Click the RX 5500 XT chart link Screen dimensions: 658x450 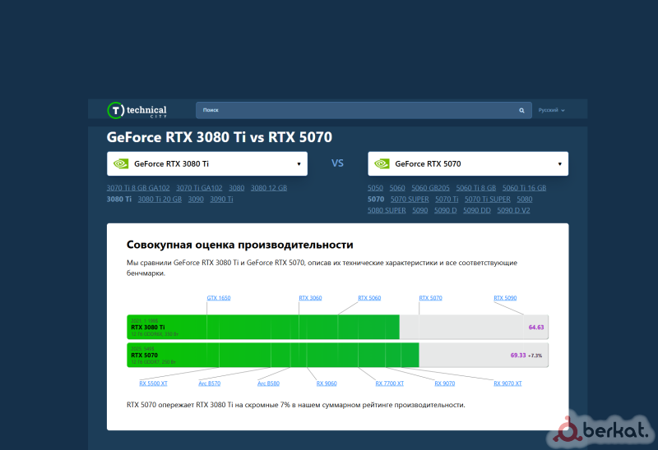click(153, 383)
